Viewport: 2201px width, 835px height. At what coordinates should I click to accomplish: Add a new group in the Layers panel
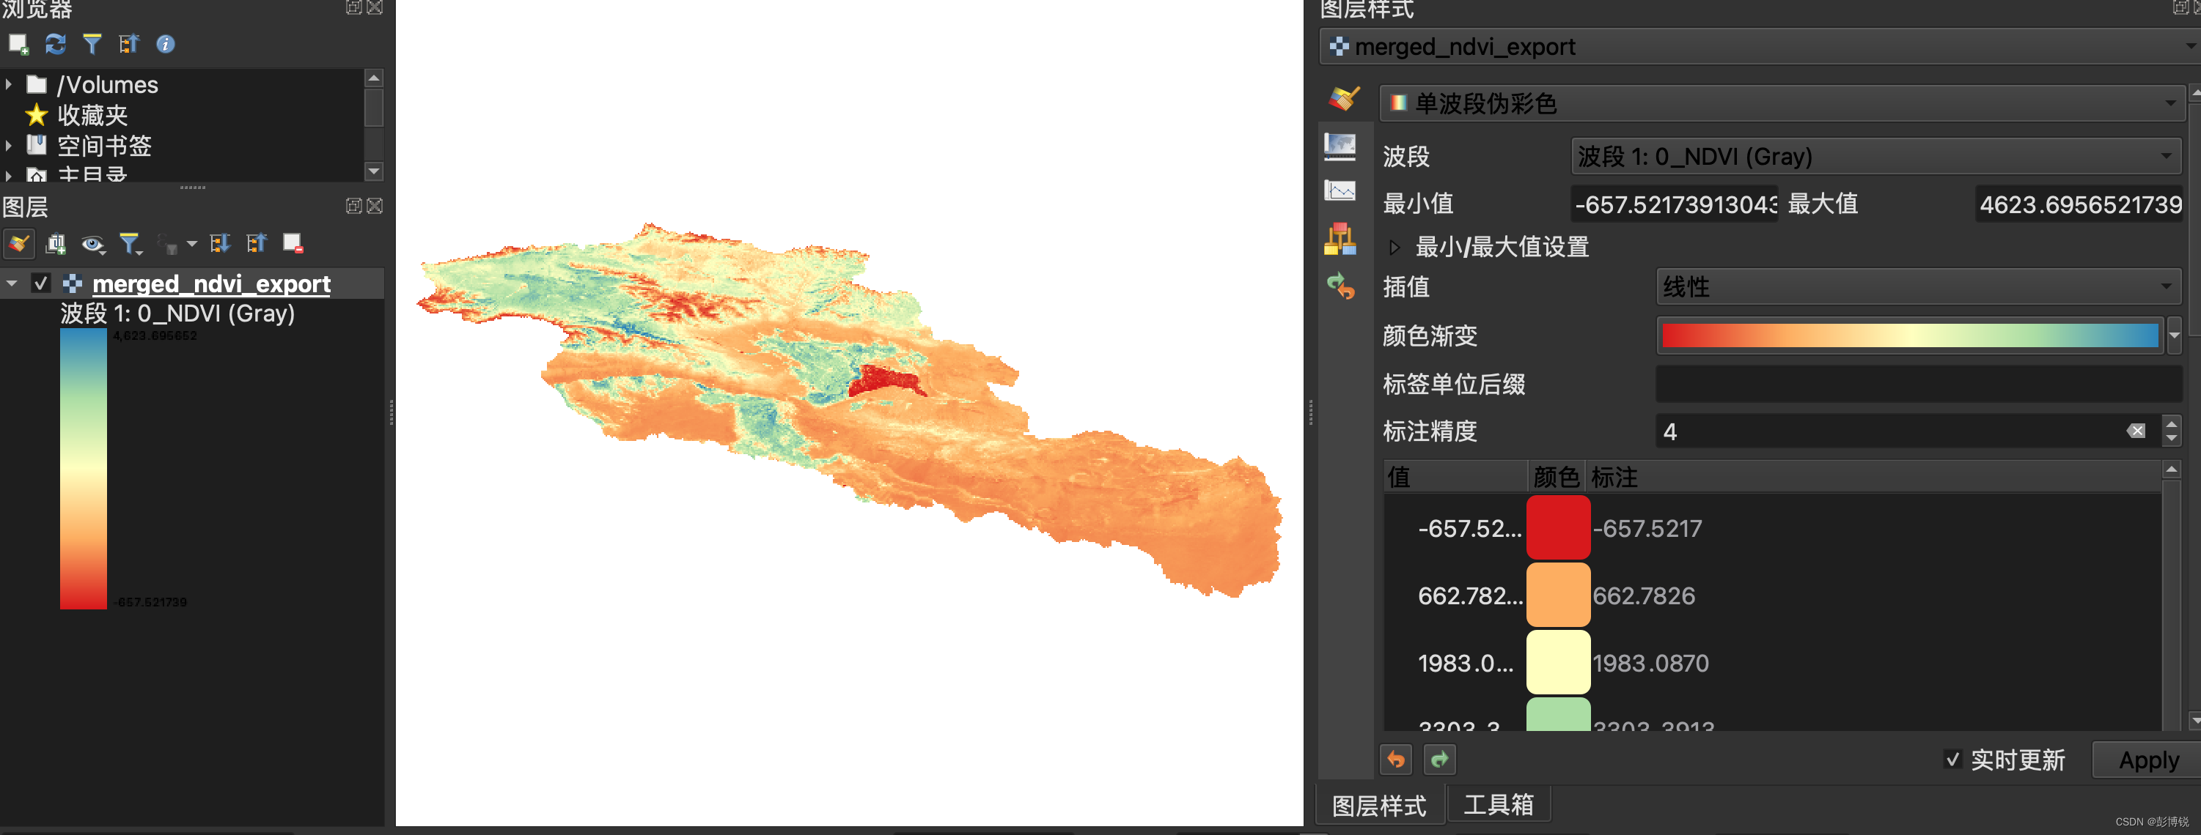(55, 243)
